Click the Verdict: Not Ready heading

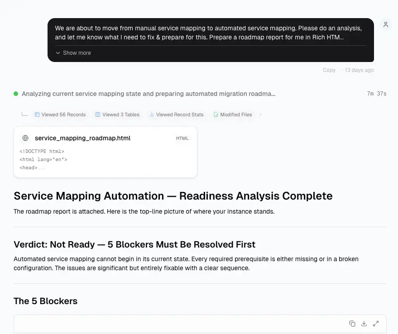134,244
